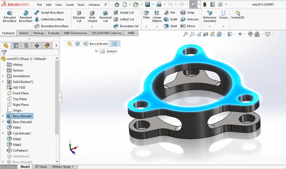This screenshot has height=169, width=286.
Task: Open the DisplayManager color sphere tab
Action: (x=47, y=46)
